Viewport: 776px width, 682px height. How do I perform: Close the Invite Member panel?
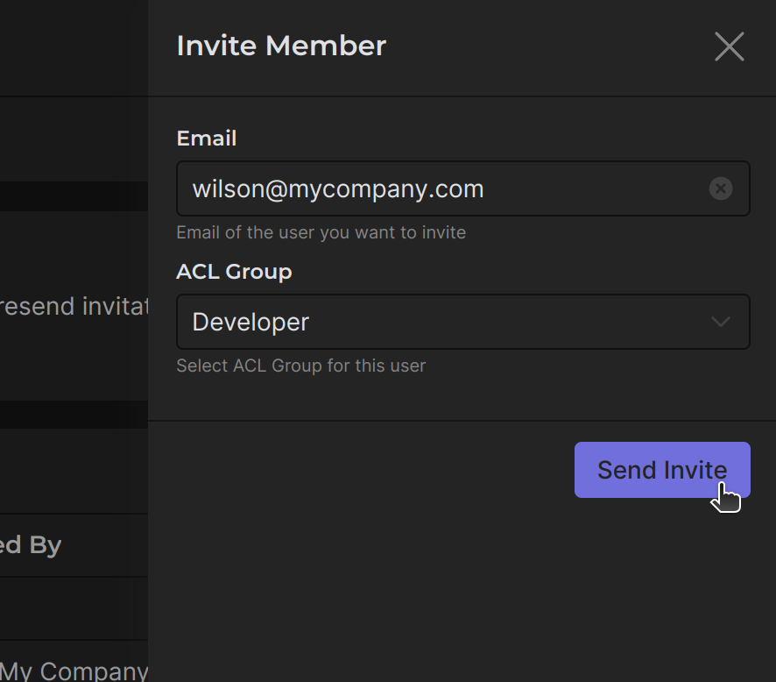pyautogui.click(x=729, y=46)
